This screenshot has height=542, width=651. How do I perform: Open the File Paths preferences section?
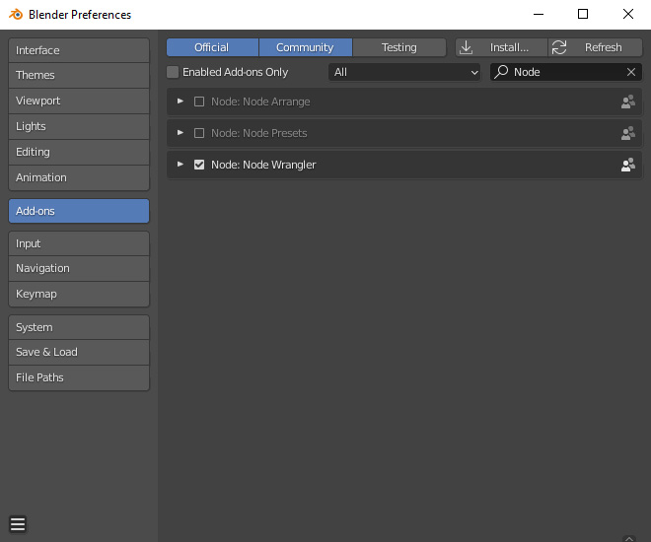(x=79, y=377)
